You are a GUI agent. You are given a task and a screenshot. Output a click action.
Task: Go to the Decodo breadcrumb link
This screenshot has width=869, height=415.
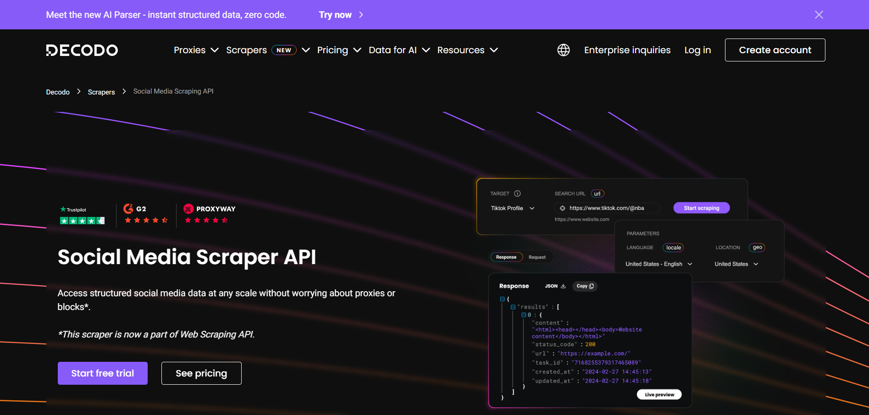pyautogui.click(x=58, y=92)
